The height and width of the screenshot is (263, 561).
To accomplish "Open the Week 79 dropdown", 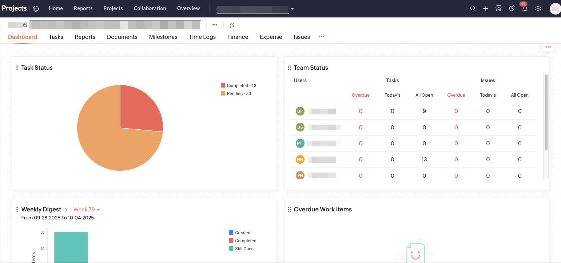I will point(87,210).
